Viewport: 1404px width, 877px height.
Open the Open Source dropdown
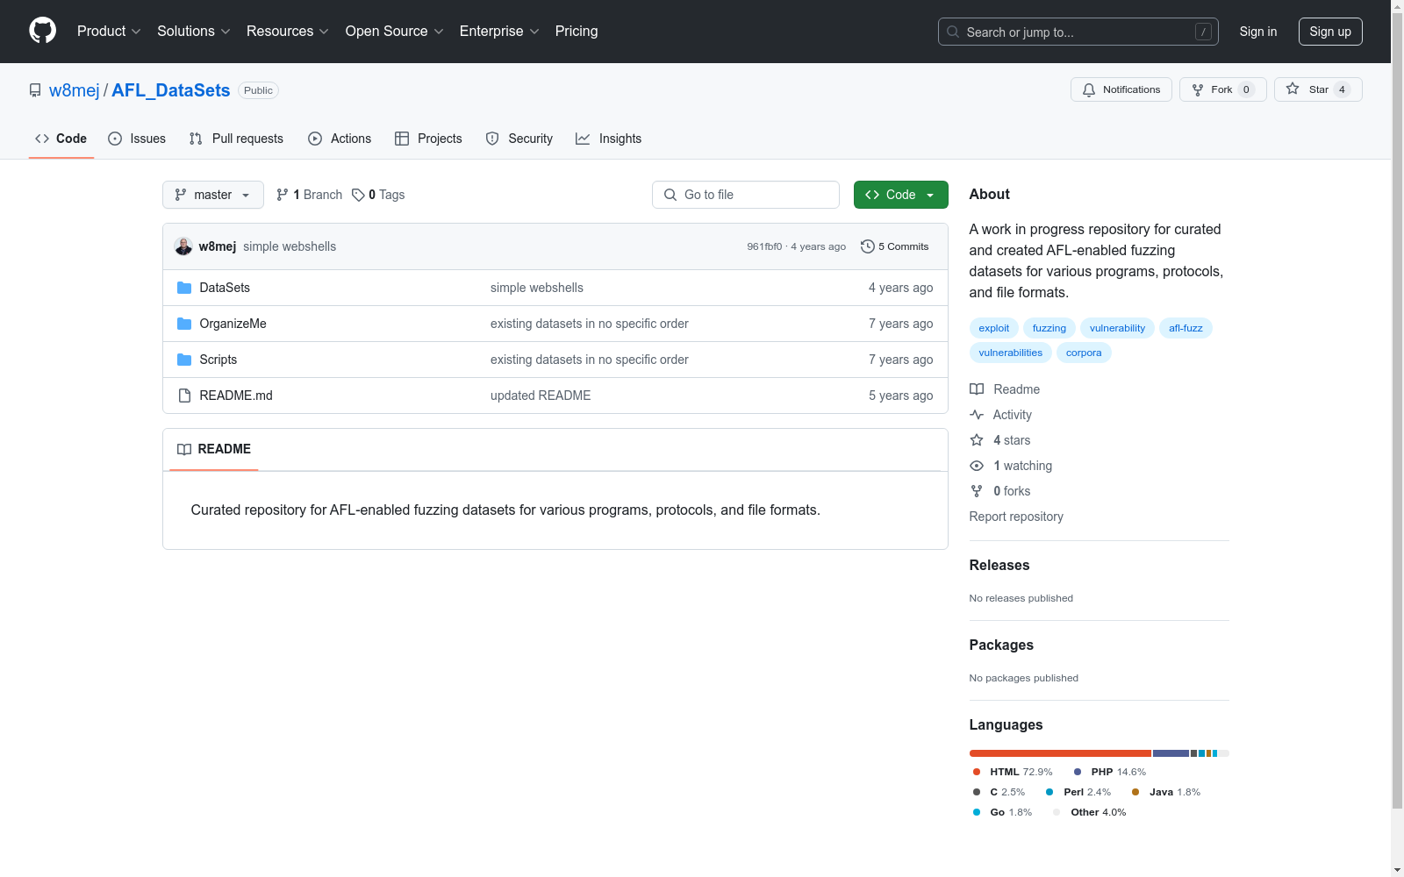pos(395,31)
